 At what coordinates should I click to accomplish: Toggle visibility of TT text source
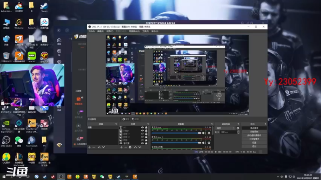pyautogui.click(x=142, y=128)
